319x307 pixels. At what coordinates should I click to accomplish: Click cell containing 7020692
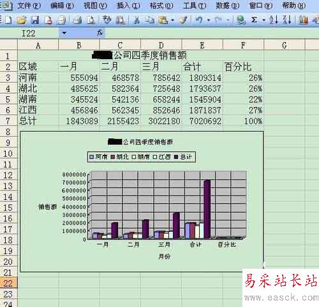(202, 121)
